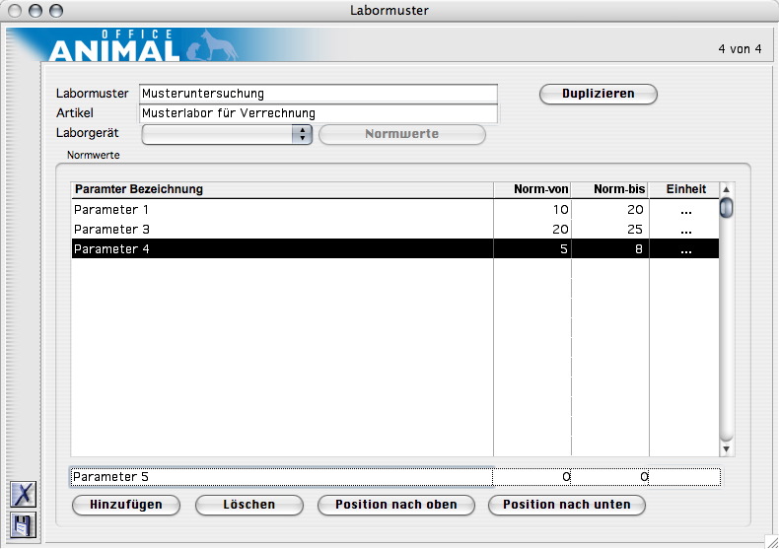Sort by Paramter Bezeichnung column header
The image size is (779, 549).
pyautogui.click(x=281, y=189)
